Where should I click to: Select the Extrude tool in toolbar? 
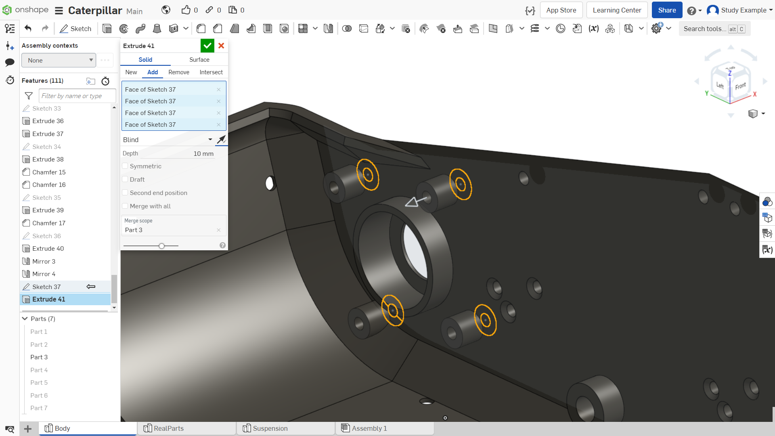107,29
